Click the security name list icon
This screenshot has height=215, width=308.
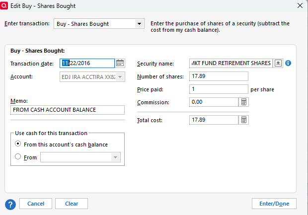pyautogui.click(x=278, y=63)
